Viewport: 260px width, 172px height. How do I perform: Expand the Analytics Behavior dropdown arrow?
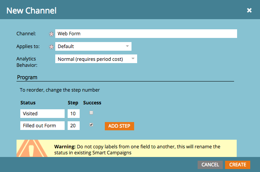click(x=133, y=59)
